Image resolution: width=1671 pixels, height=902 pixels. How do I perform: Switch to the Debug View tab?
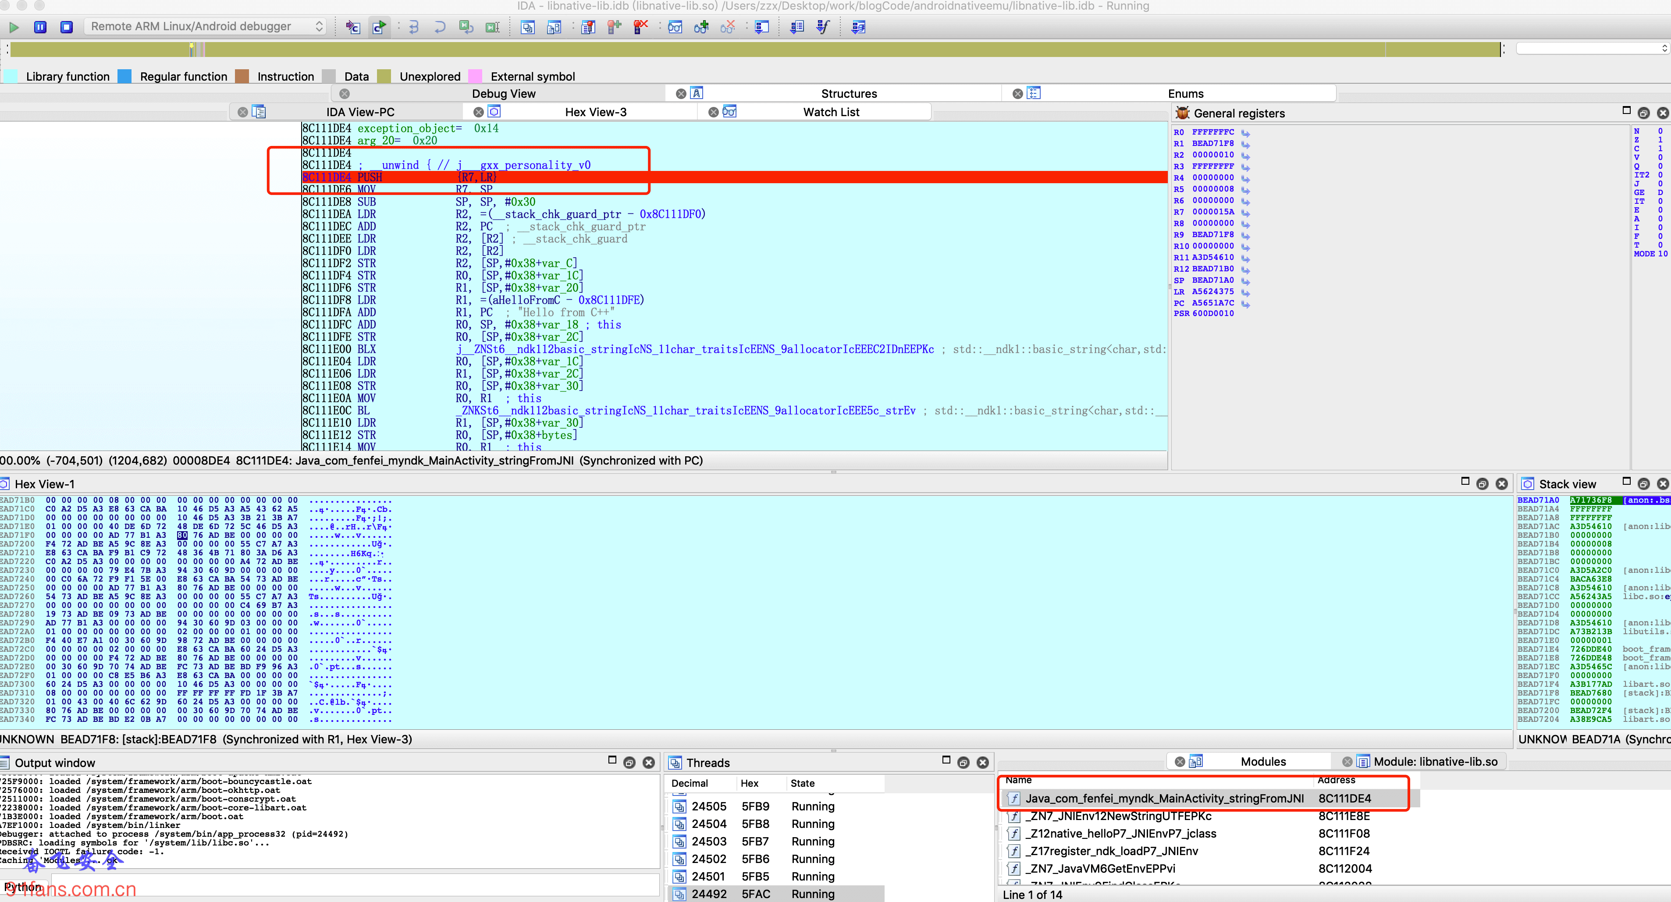coord(503,94)
